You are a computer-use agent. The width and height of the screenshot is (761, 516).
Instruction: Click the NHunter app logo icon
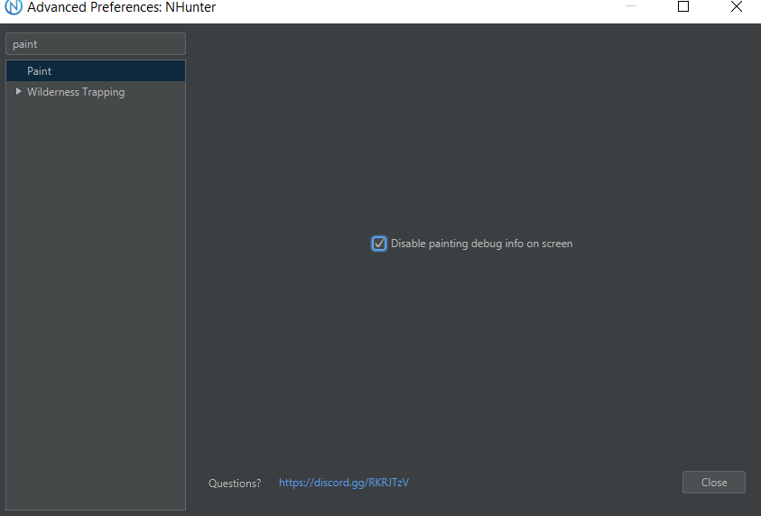click(14, 7)
